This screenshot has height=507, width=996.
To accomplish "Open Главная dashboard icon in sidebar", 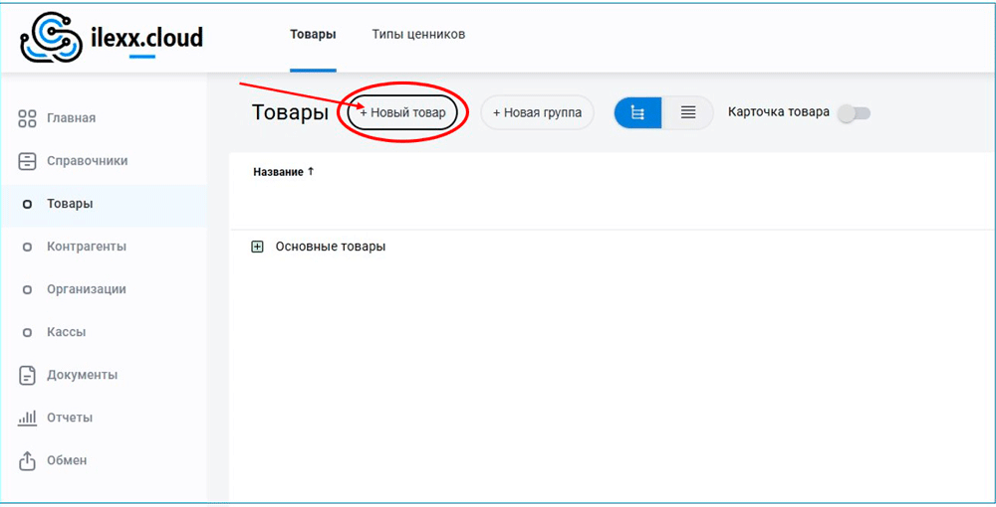I will click(x=28, y=118).
